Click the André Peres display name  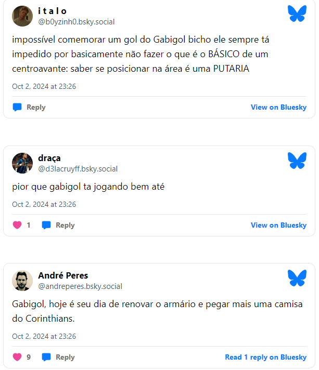[63, 275]
